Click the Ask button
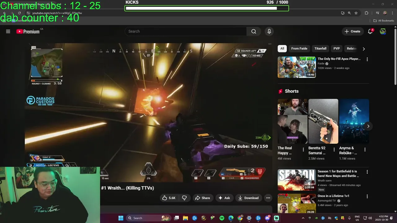The height and width of the screenshot is (223, 397). [x=224, y=198]
